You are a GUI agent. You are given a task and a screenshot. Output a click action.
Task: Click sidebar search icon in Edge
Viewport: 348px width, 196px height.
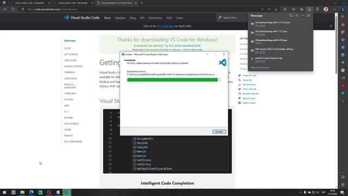tap(343, 17)
